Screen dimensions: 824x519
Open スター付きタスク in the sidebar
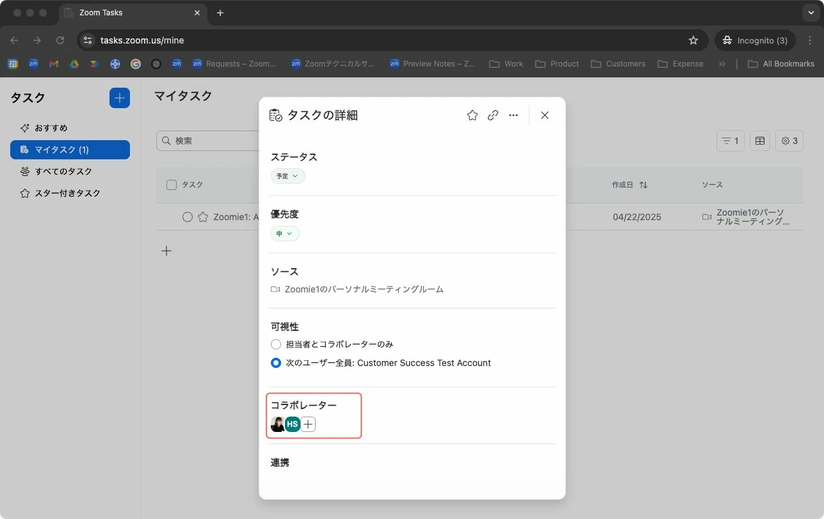[70, 193]
